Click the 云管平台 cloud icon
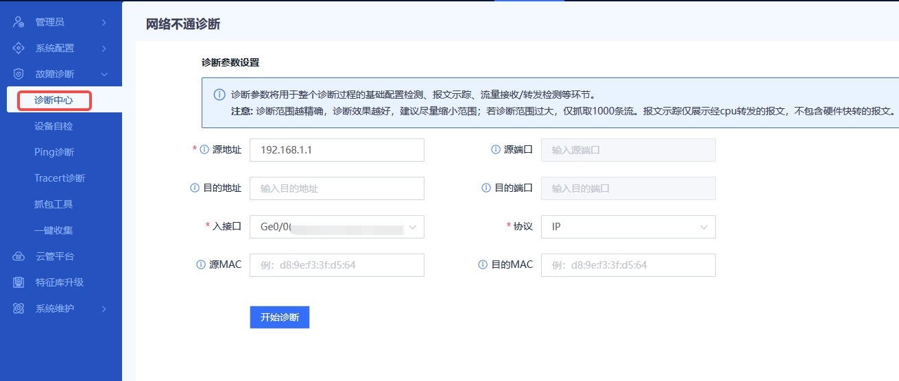Image resolution: width=899 pixels, height=381 pixels. 19,256
